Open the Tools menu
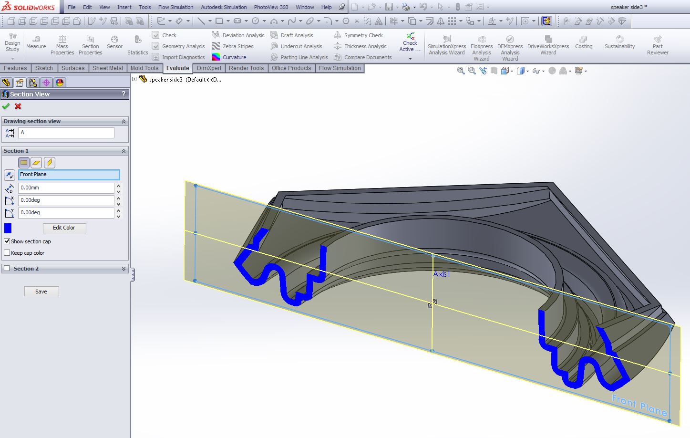The width and height of the screenshot is (690, 438). 144,7
